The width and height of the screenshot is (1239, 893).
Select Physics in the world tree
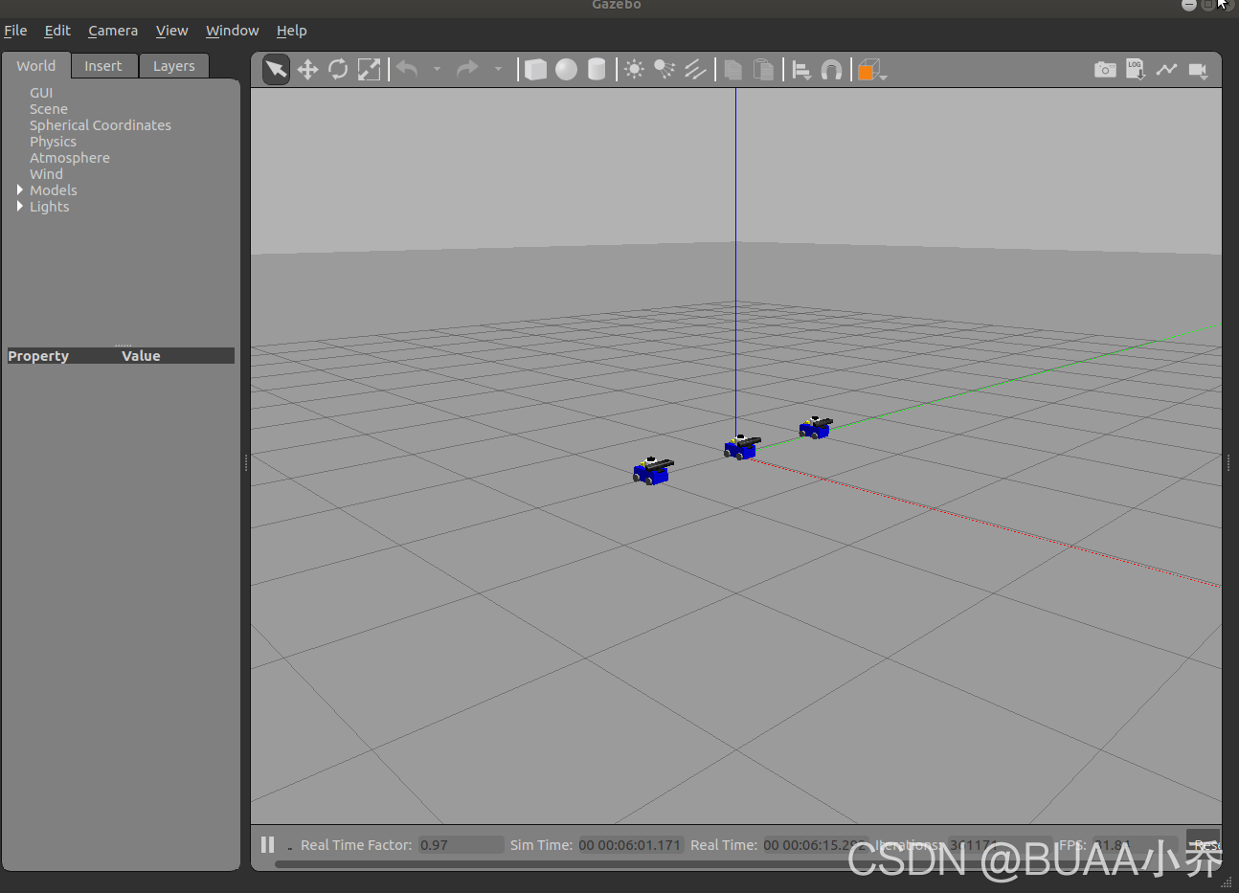click(x=53, y=142)
